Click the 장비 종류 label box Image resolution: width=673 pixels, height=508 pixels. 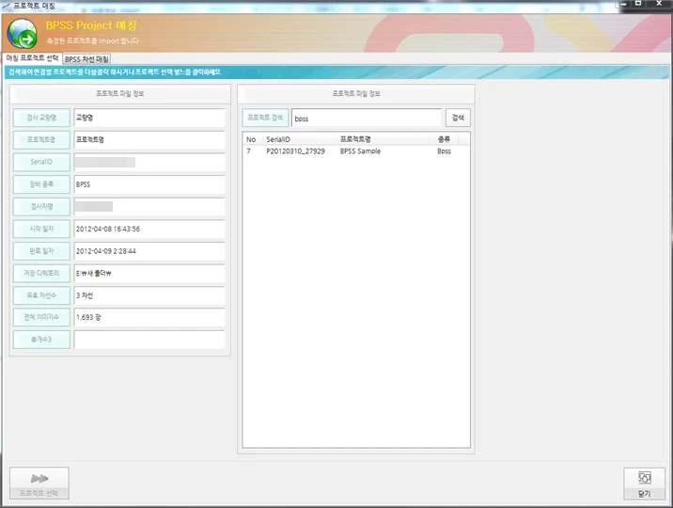(41, 184)
